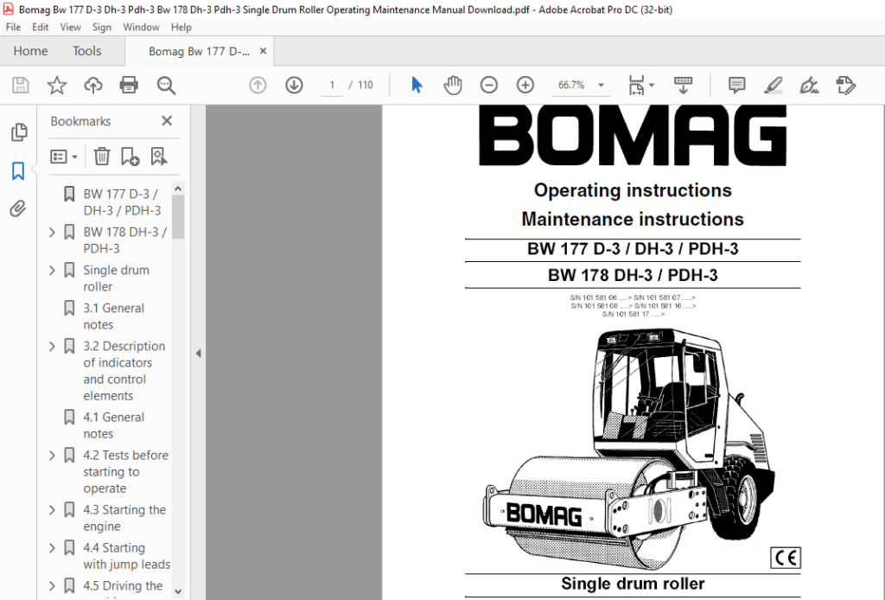This screenshot has height=600, width=885.
Task: Click the 66.7% zoom value field
Action: 571,86
